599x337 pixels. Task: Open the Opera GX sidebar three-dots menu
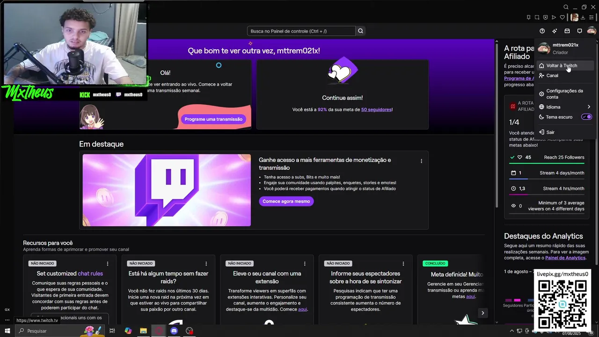point(7,320)
